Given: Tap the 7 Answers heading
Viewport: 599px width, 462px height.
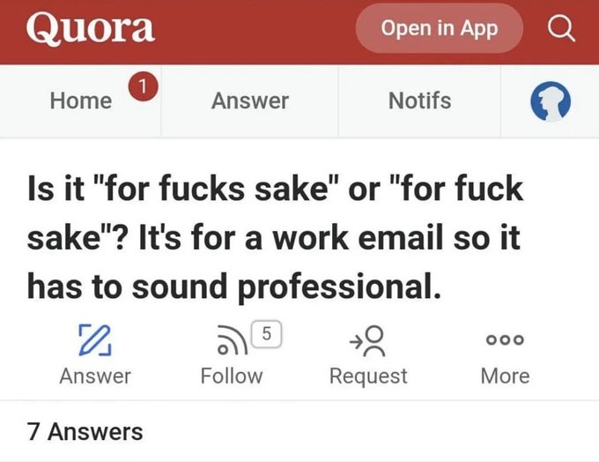Looking at the screenshot, I should tap(85, 432).
